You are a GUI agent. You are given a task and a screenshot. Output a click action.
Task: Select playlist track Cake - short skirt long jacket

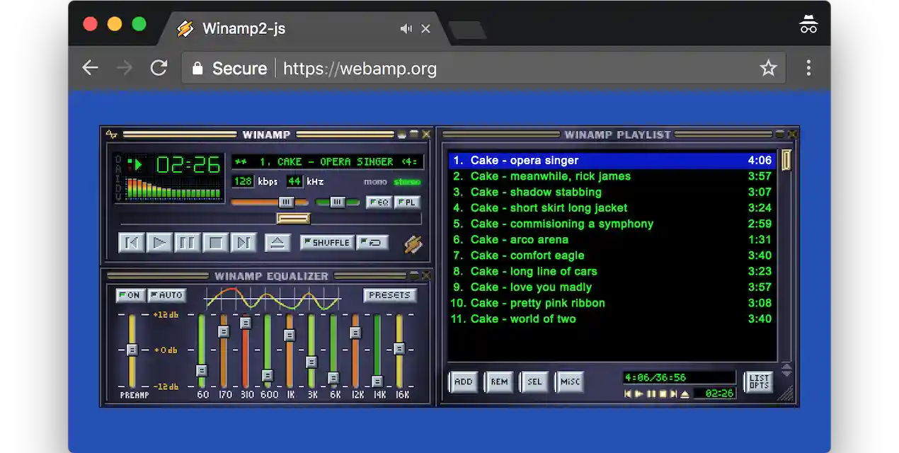pyautogui.click(x=612, y=208)
